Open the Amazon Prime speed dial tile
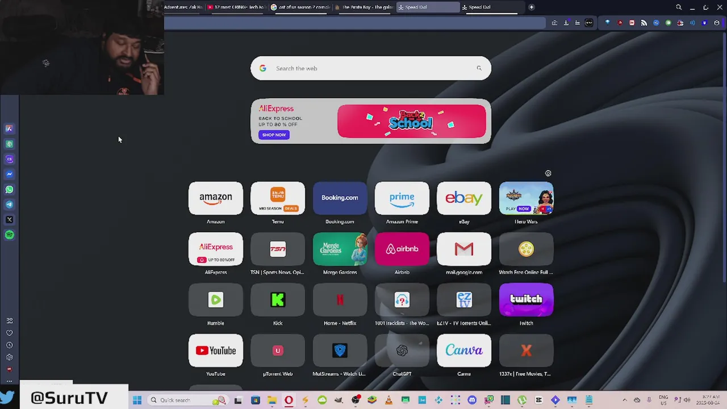Image resolution: width=727 pixels, height=409 pixels. point(402,198)
